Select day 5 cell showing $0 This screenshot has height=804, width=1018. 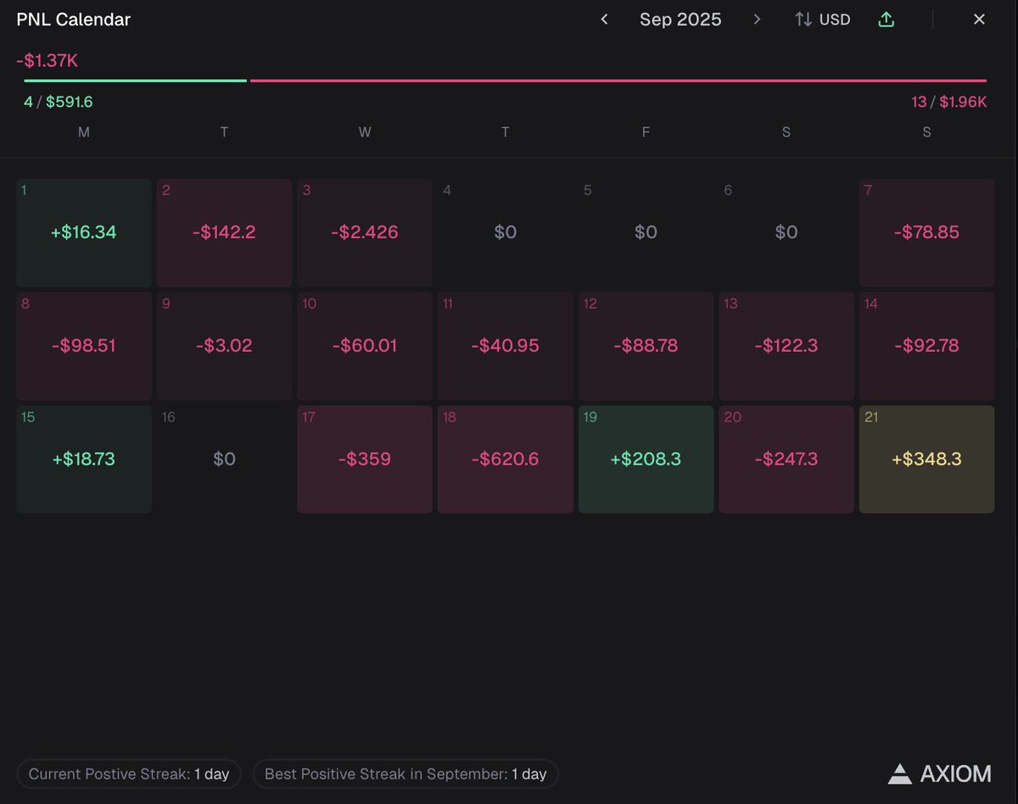click(646, 232)
